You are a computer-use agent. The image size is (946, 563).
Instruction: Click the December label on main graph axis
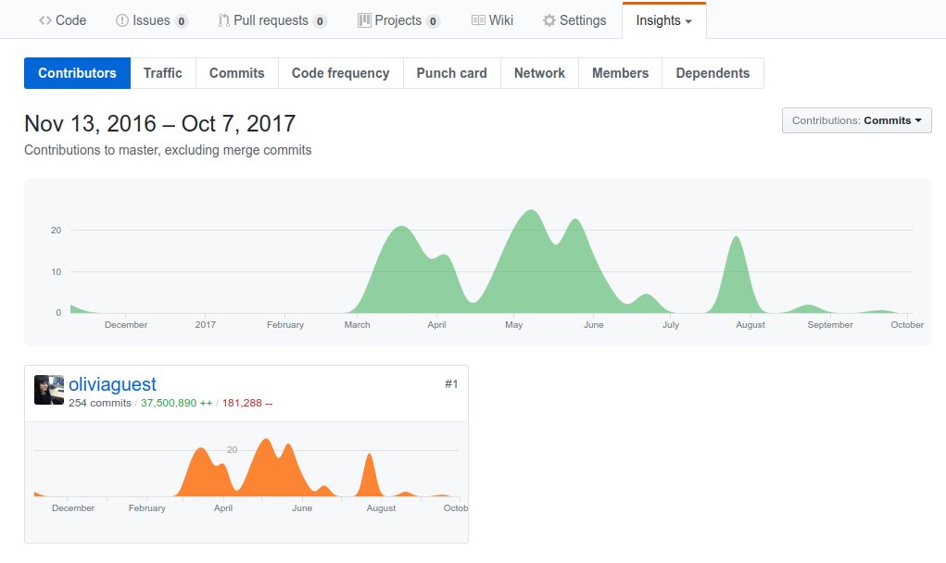click(125, 325)
